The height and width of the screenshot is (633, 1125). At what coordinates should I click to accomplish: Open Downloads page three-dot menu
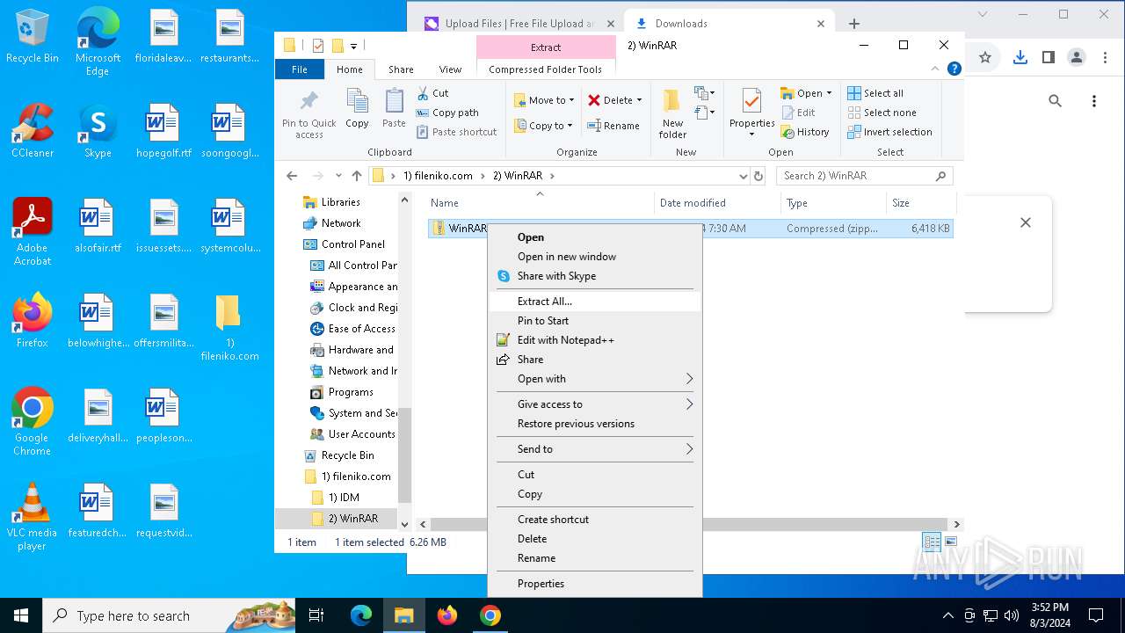pyautogui.click(x=1093, y=101)
